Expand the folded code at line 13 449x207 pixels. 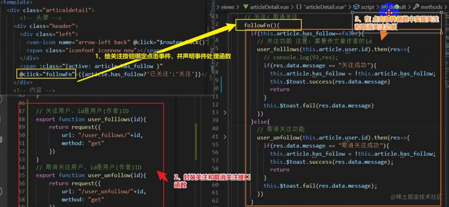(x=224, y=112)
